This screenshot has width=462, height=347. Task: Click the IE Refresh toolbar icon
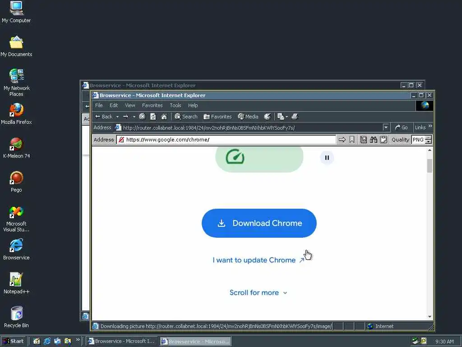[153, 117]
